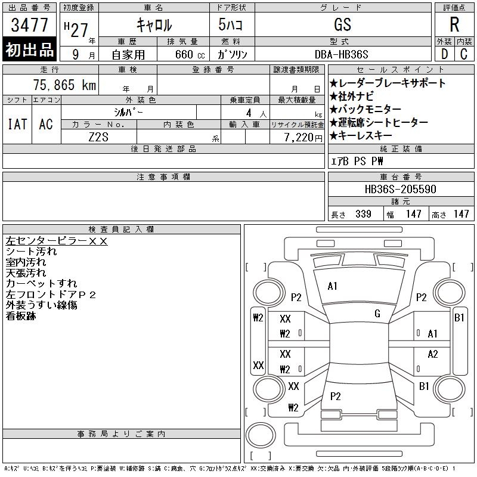Click sales point 運転席シートヒーター
This screenshot has width=477, height=477.
[379, 122]
